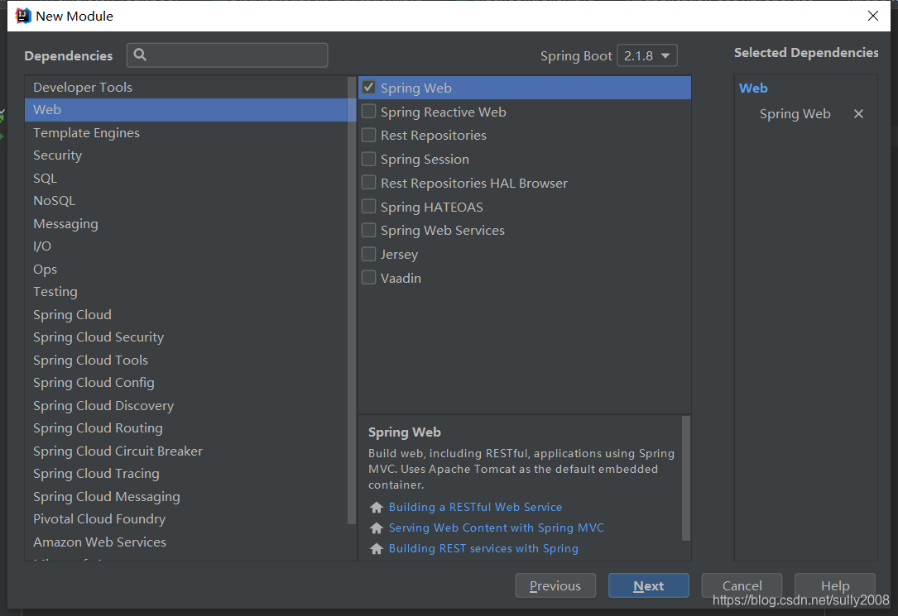Click the home icon beside Serving Web Content
This screenshot has height=616, width=898.
click(x=377, y=528)
